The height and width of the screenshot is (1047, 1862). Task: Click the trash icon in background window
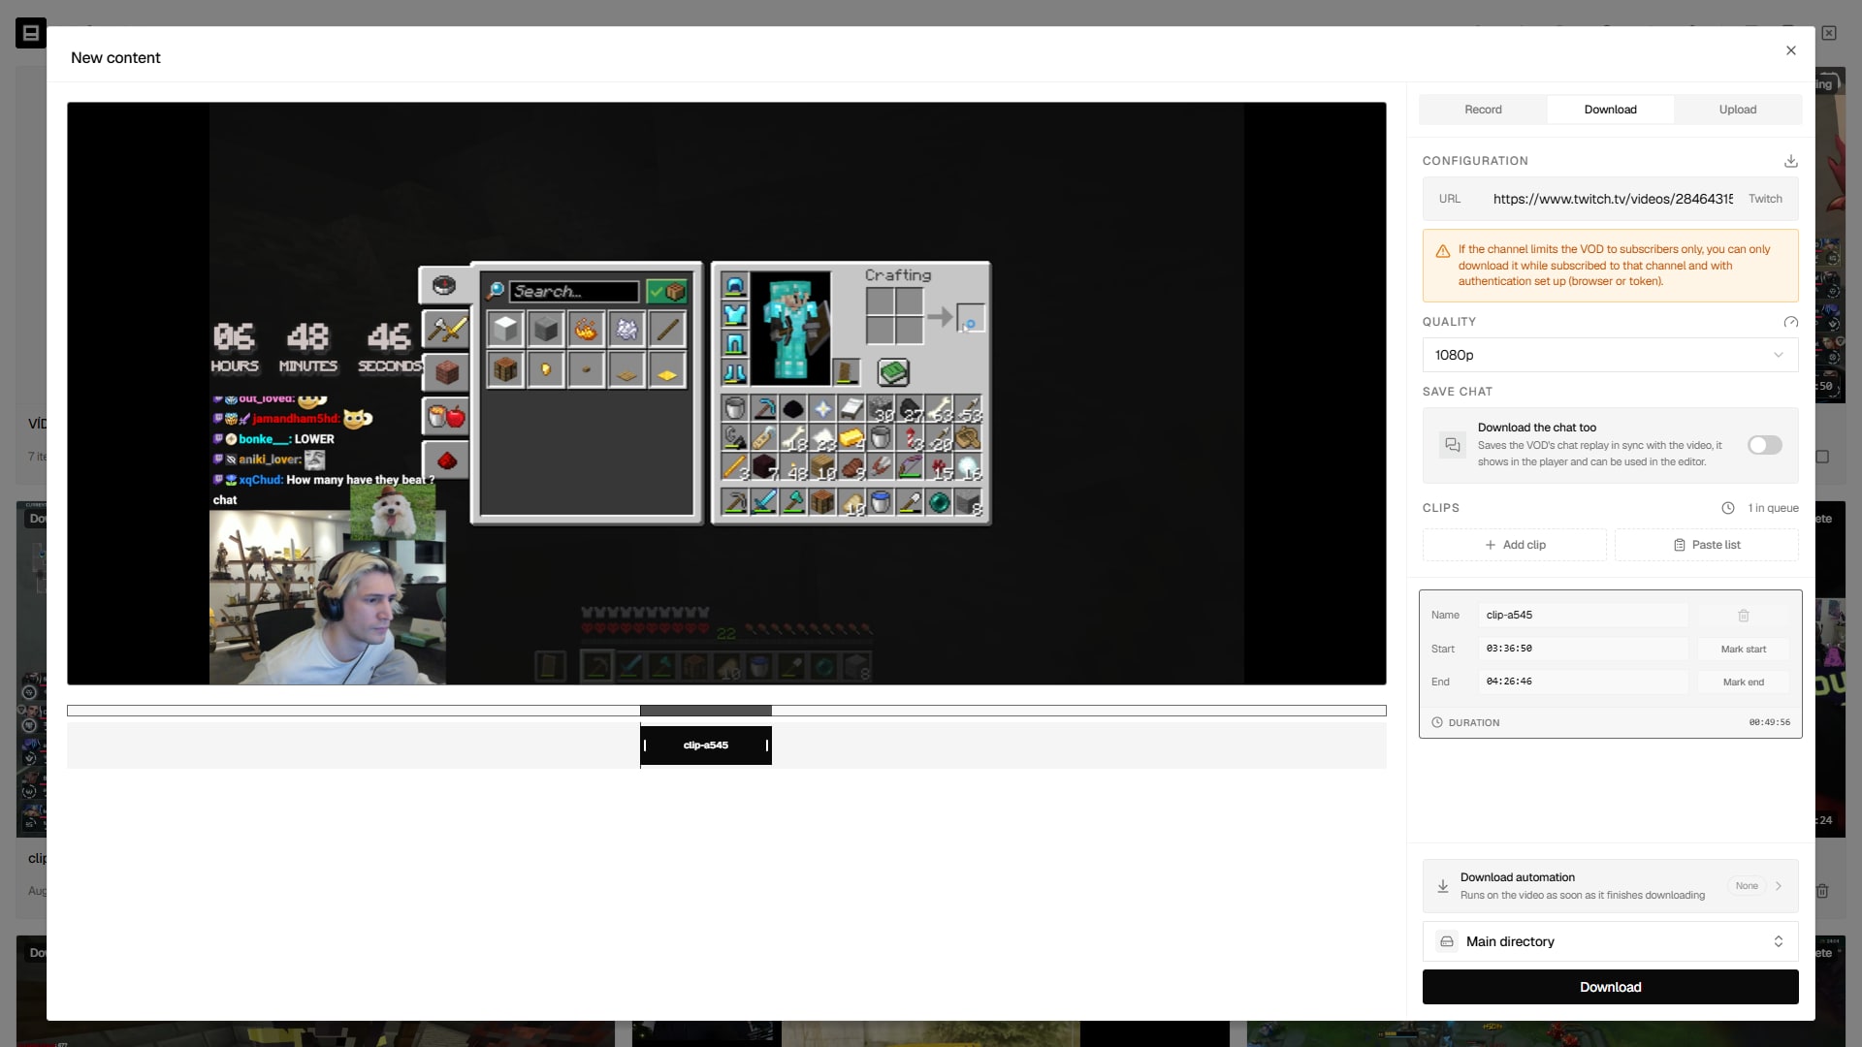click(1822, 891)
